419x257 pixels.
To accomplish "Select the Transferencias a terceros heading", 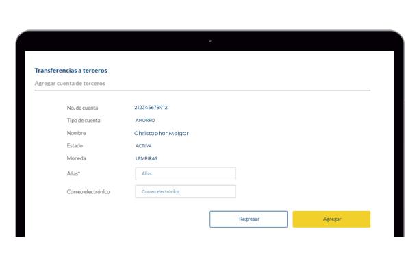I will pyautogui.click(x=71, y=71).
